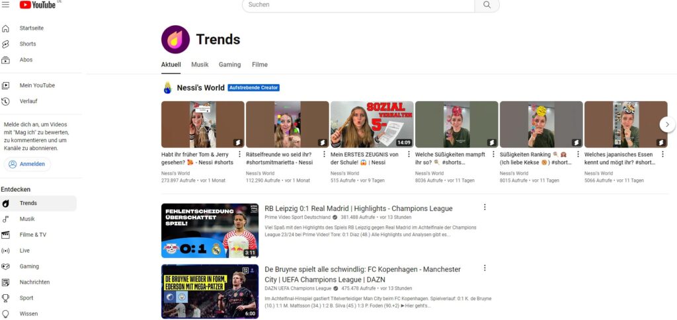Viewport: 677px width, 320px height.
Task: Open Welches japanisches Essen title
Action: point(620,159)
